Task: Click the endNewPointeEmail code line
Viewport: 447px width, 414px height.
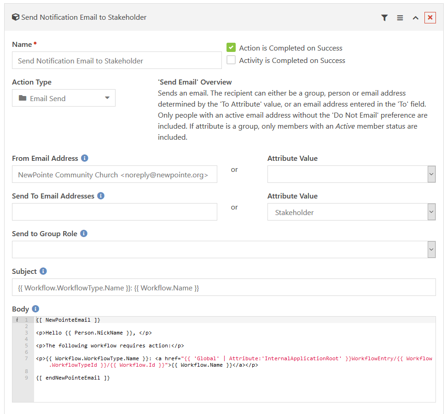Action: [73, 378]
